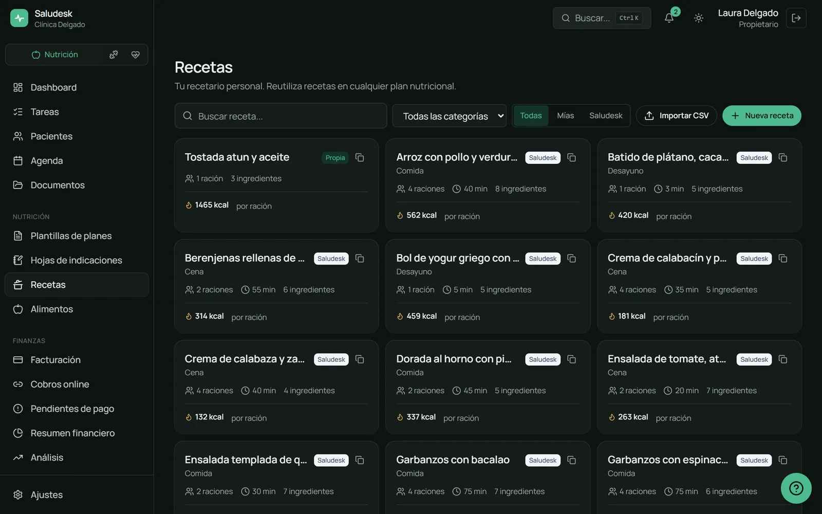The width and height of the screenshot is (822, 514).
Task: Open Plantillas de planes
Action: tap(77, 236)
